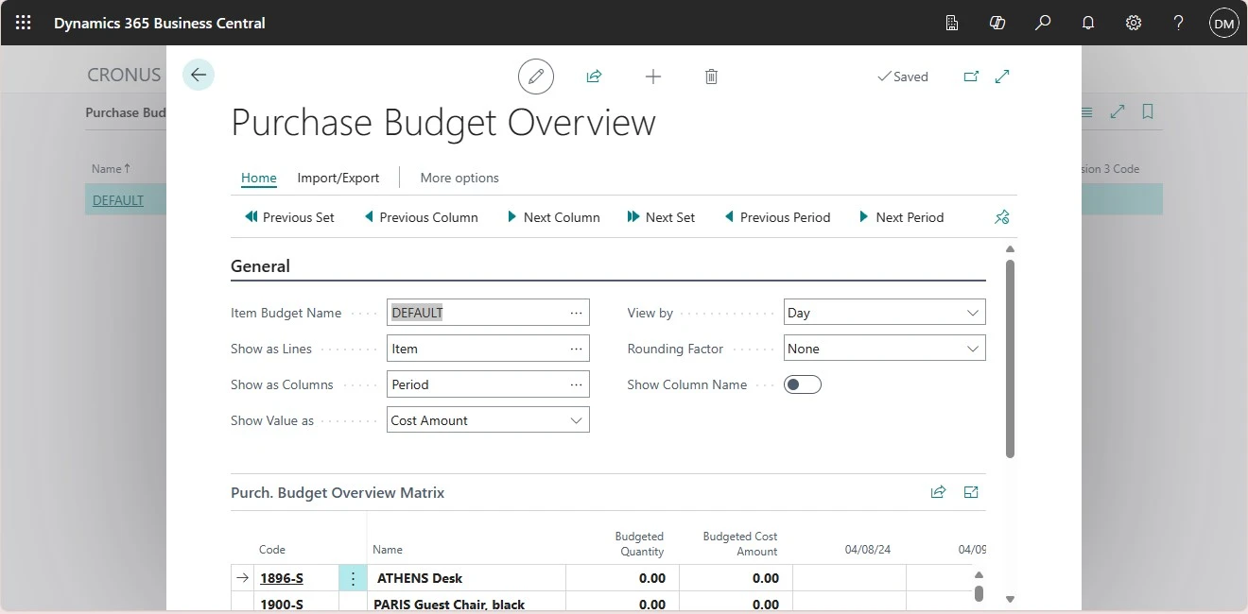Click Next Column action
This screenshot has width=1248, height=614.
coord(553,217)
